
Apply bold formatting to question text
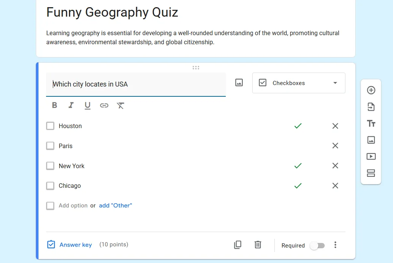[x=54, y=105]
